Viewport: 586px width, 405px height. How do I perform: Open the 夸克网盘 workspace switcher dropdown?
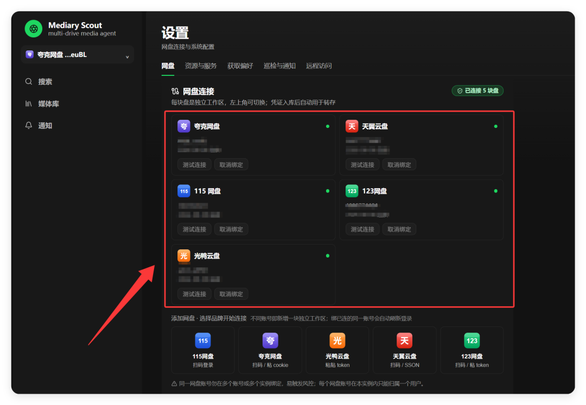pyautogui.click(x=78, y=55)
